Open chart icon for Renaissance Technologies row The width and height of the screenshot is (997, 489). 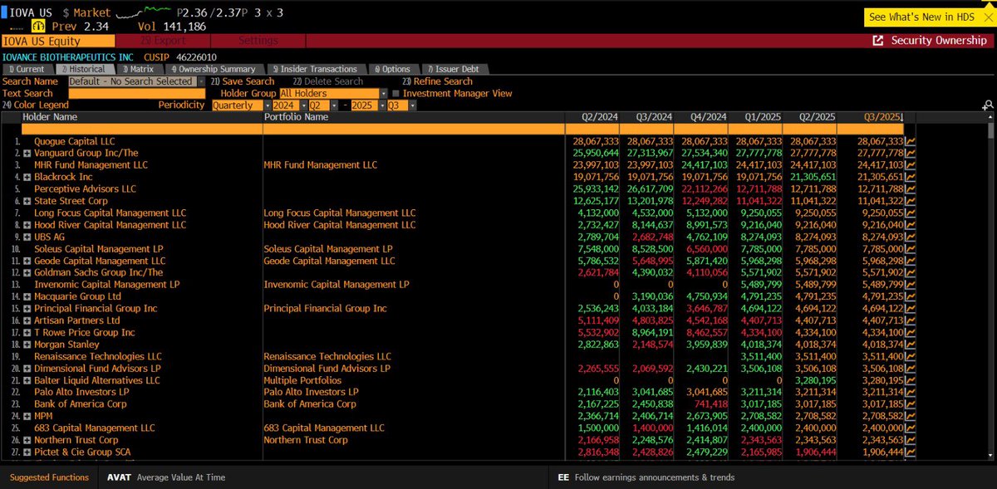[x=910, y=356]
